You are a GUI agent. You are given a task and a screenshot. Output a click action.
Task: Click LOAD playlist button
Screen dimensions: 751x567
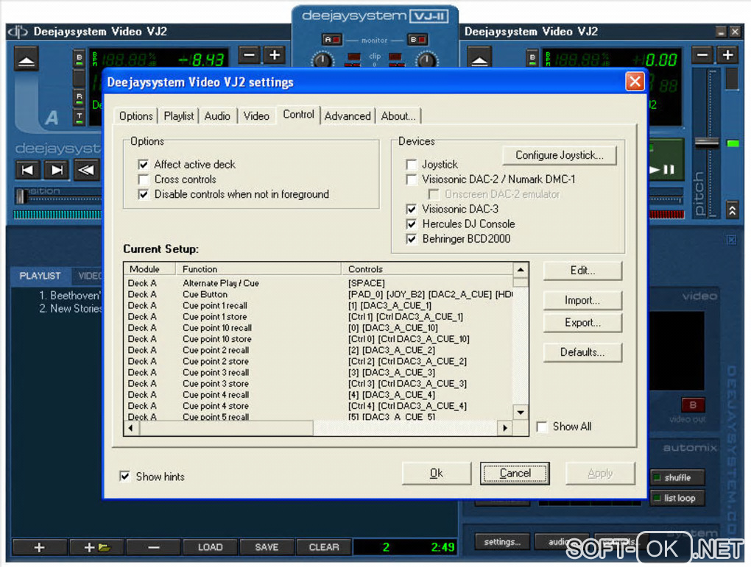(x=211, y=547)
